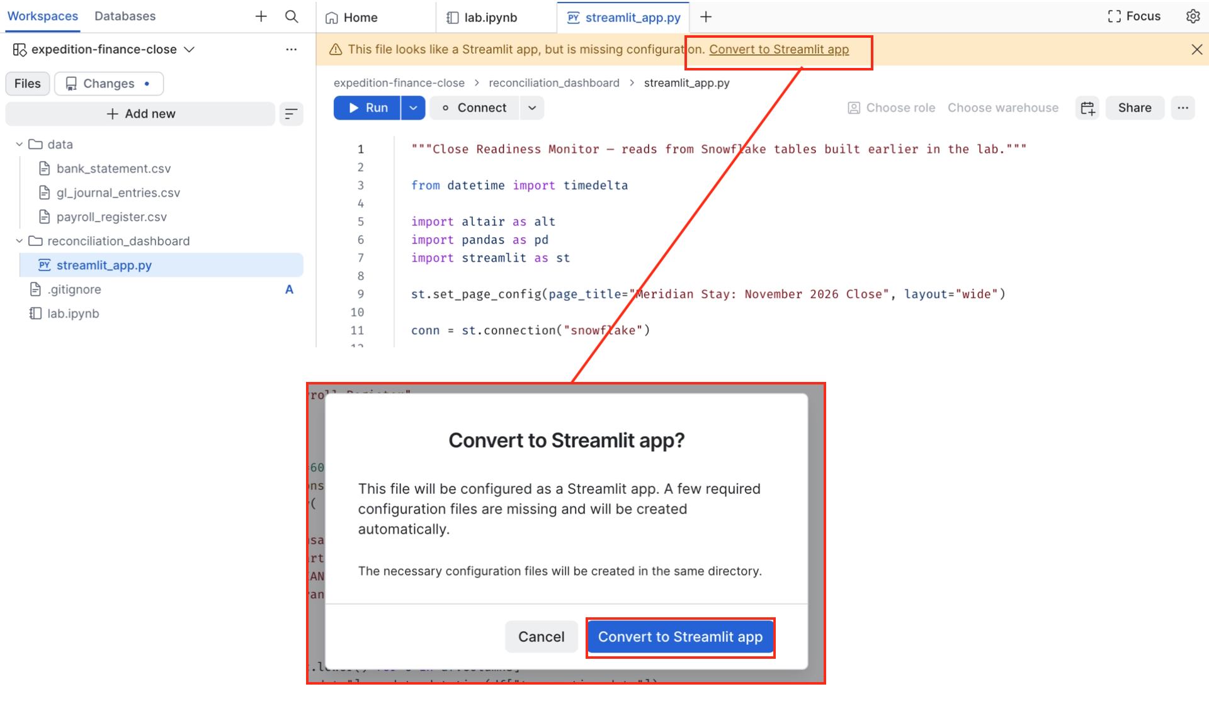The width and height of the screenshot is (1209, 706).
Task: Open payroll_register.csv file
Action: [111, 217]
